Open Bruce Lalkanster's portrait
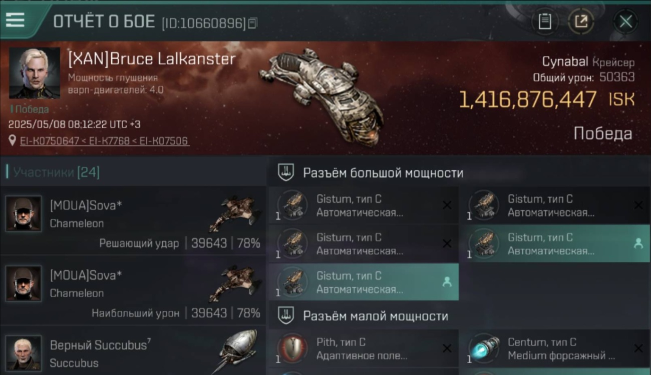This screenshot has height=375, width=651. [34, 73]
